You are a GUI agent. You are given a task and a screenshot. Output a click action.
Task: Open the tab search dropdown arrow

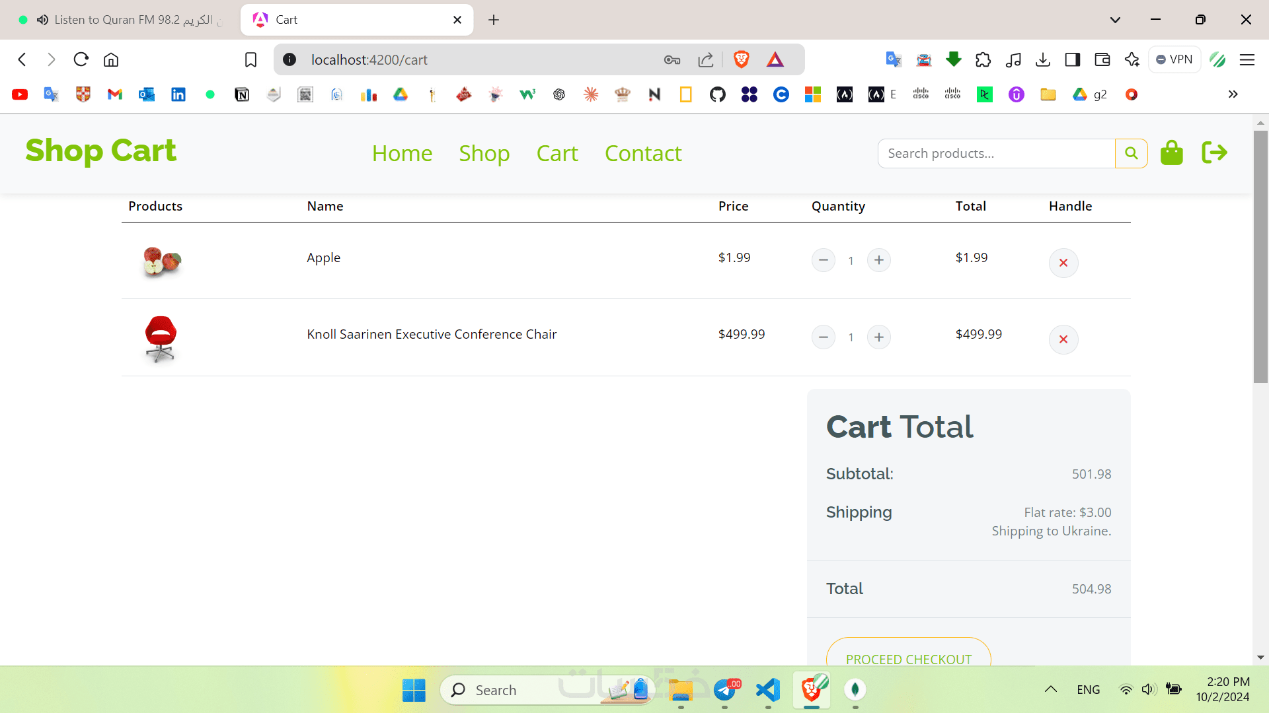pyautogui.click(x=1115, y=20)
